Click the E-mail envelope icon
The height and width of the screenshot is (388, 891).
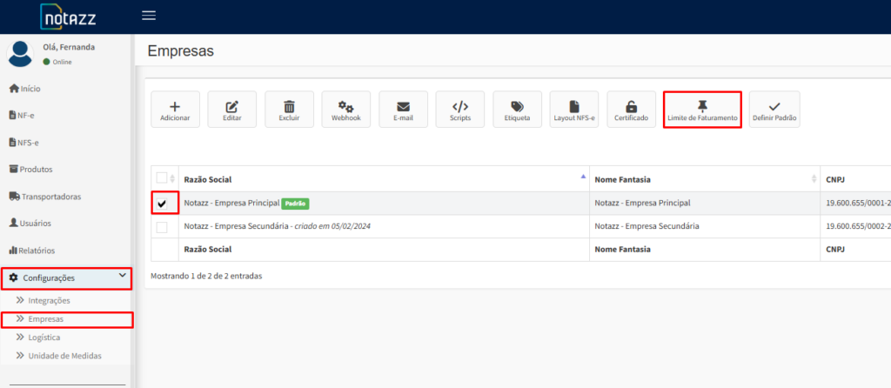403,109
